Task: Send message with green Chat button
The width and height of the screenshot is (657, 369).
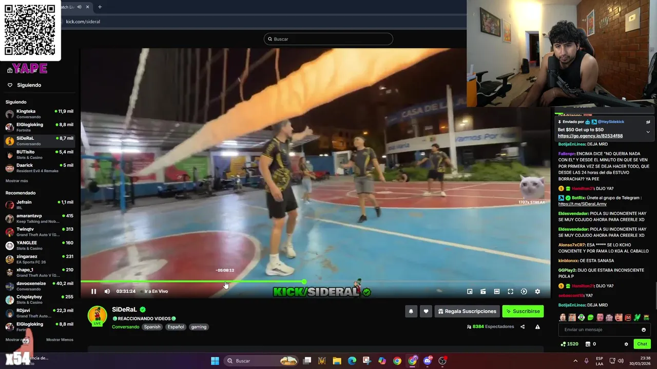Action: click(x=642, y=344)
